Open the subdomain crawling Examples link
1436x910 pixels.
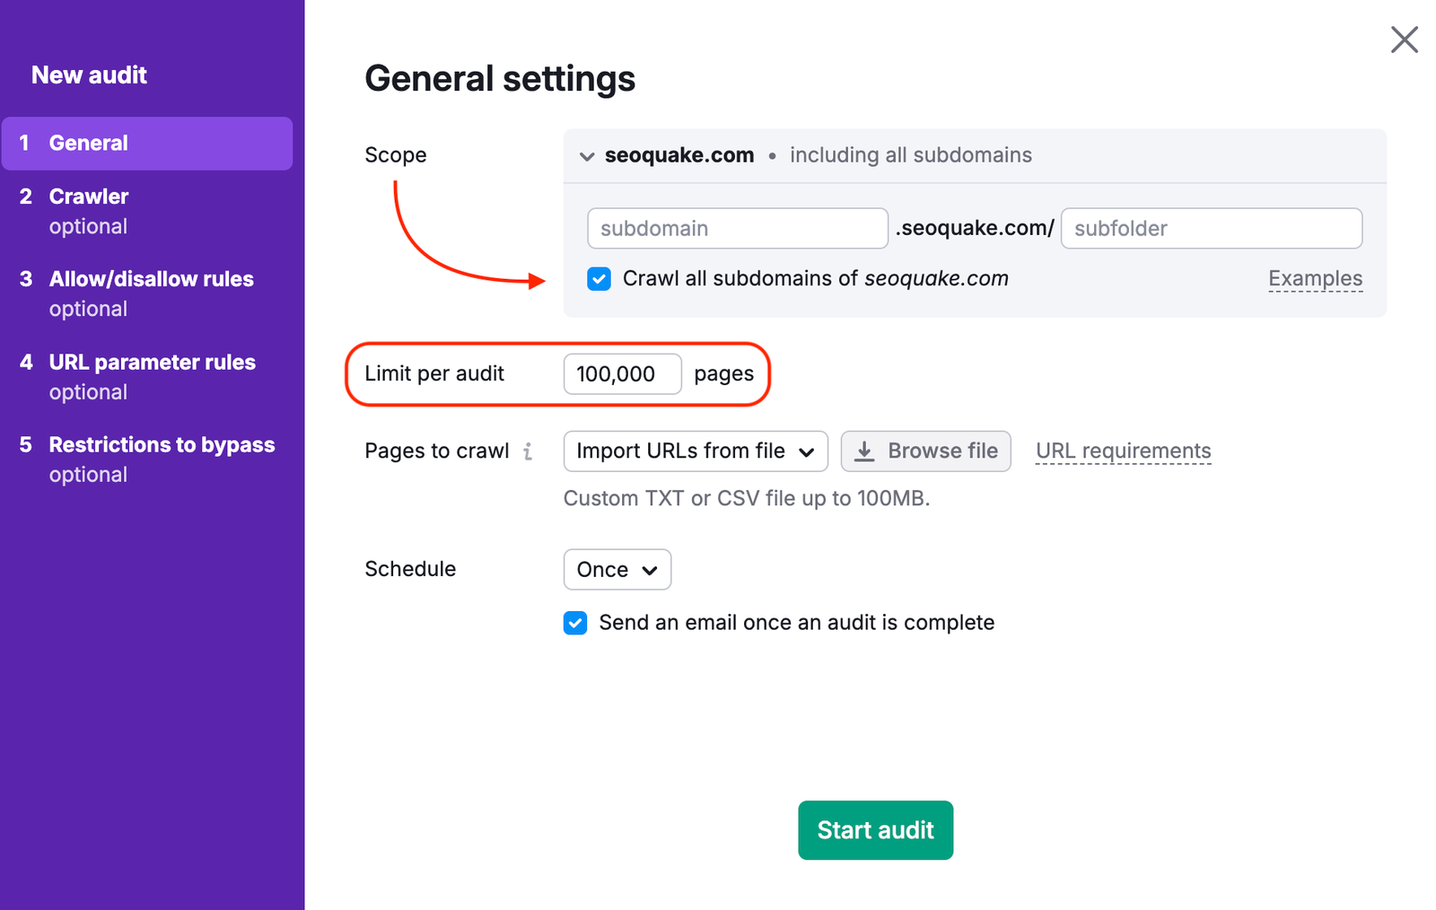click(1315, 278)
